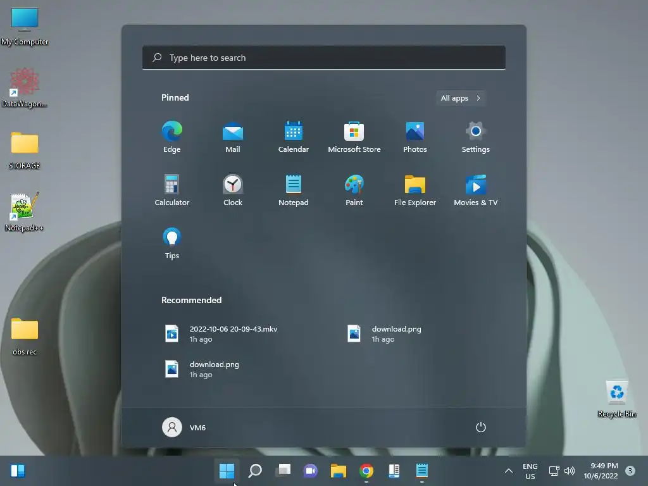Open File Explorer from pinned apps

tap(415, 190)
